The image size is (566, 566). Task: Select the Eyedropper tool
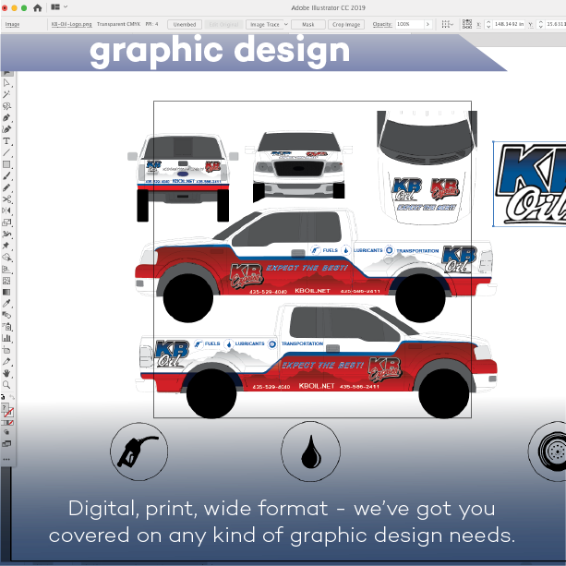(x=6, y=304)
